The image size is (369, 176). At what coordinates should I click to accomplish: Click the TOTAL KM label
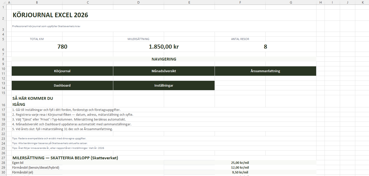37,39
